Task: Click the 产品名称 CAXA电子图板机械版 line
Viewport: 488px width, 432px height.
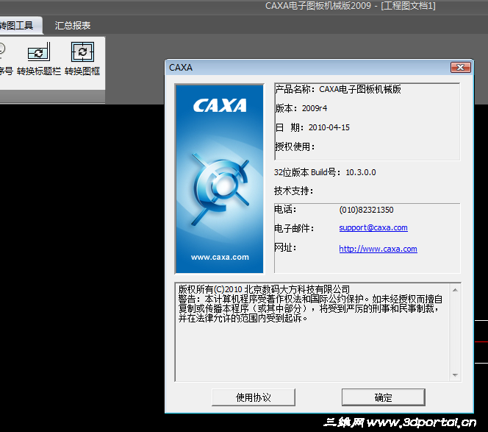Action: tap(338, 90)
